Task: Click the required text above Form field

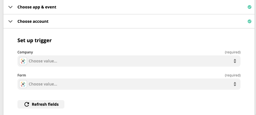Action: click(x=232, y=75)
